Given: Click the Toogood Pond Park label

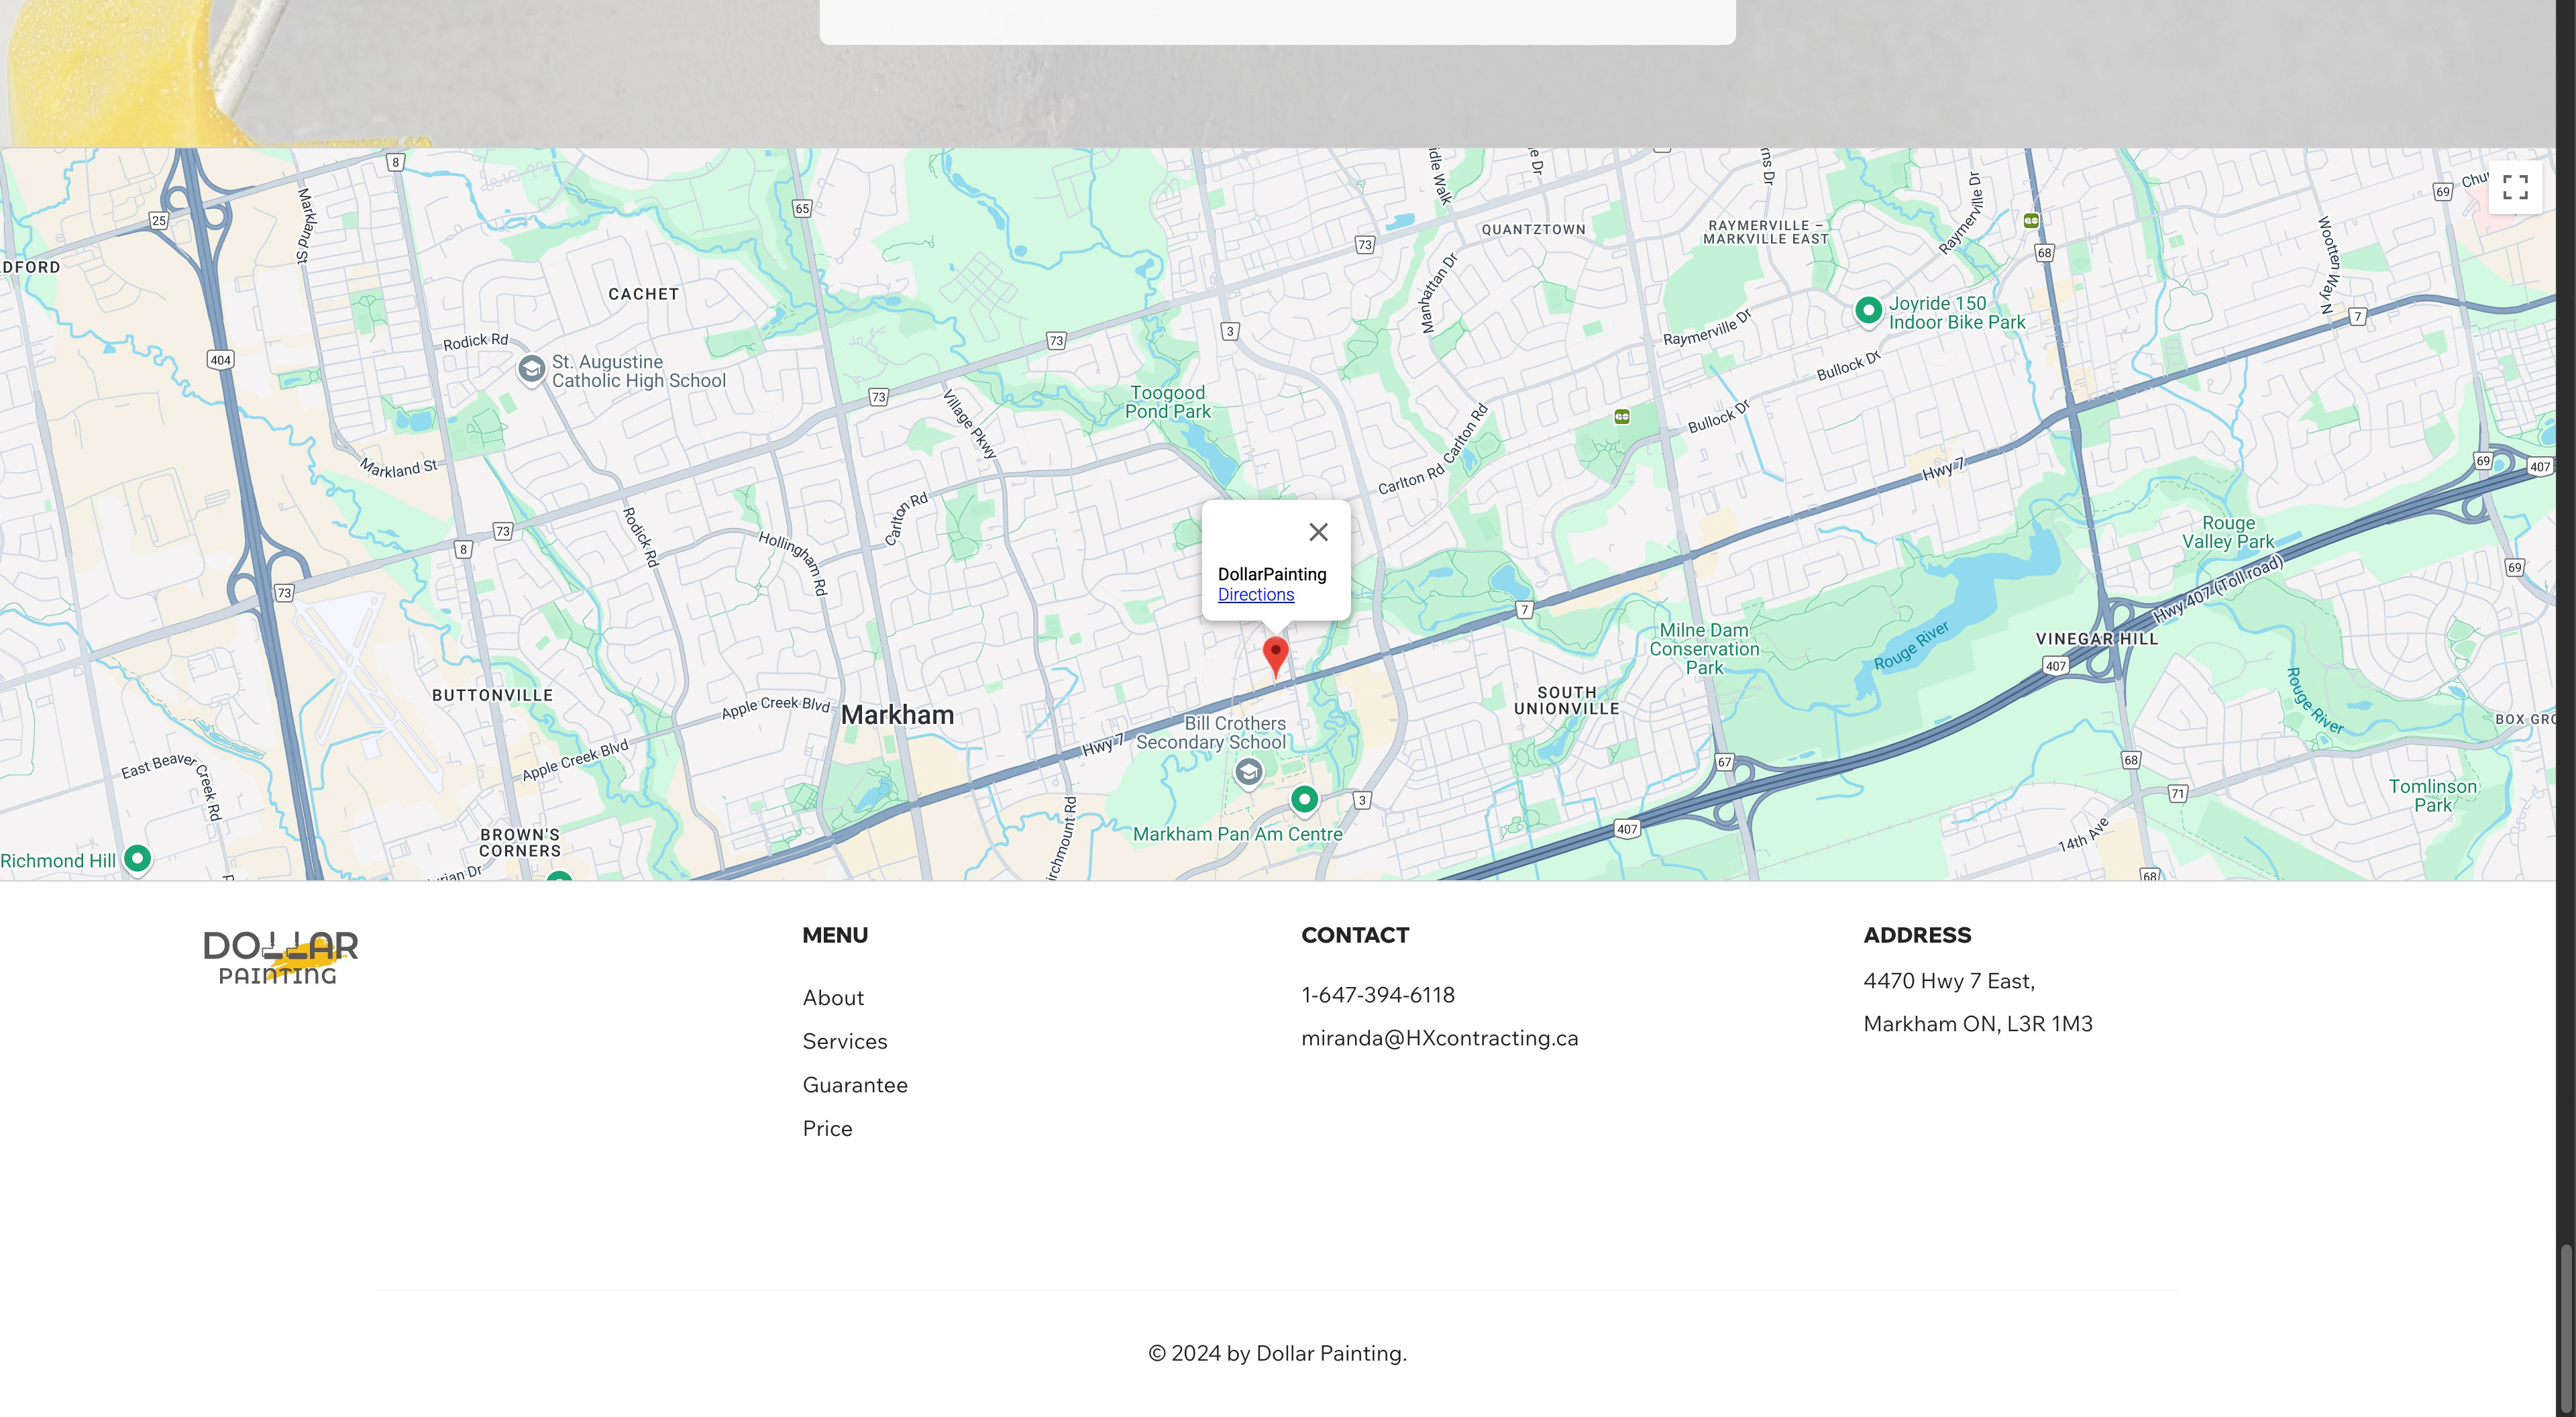Looking at the screenshot, I should click(x=1167, y=402).
